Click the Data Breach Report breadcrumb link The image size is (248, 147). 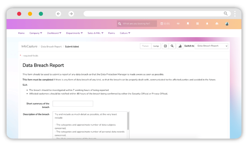[x=51, y=47]
